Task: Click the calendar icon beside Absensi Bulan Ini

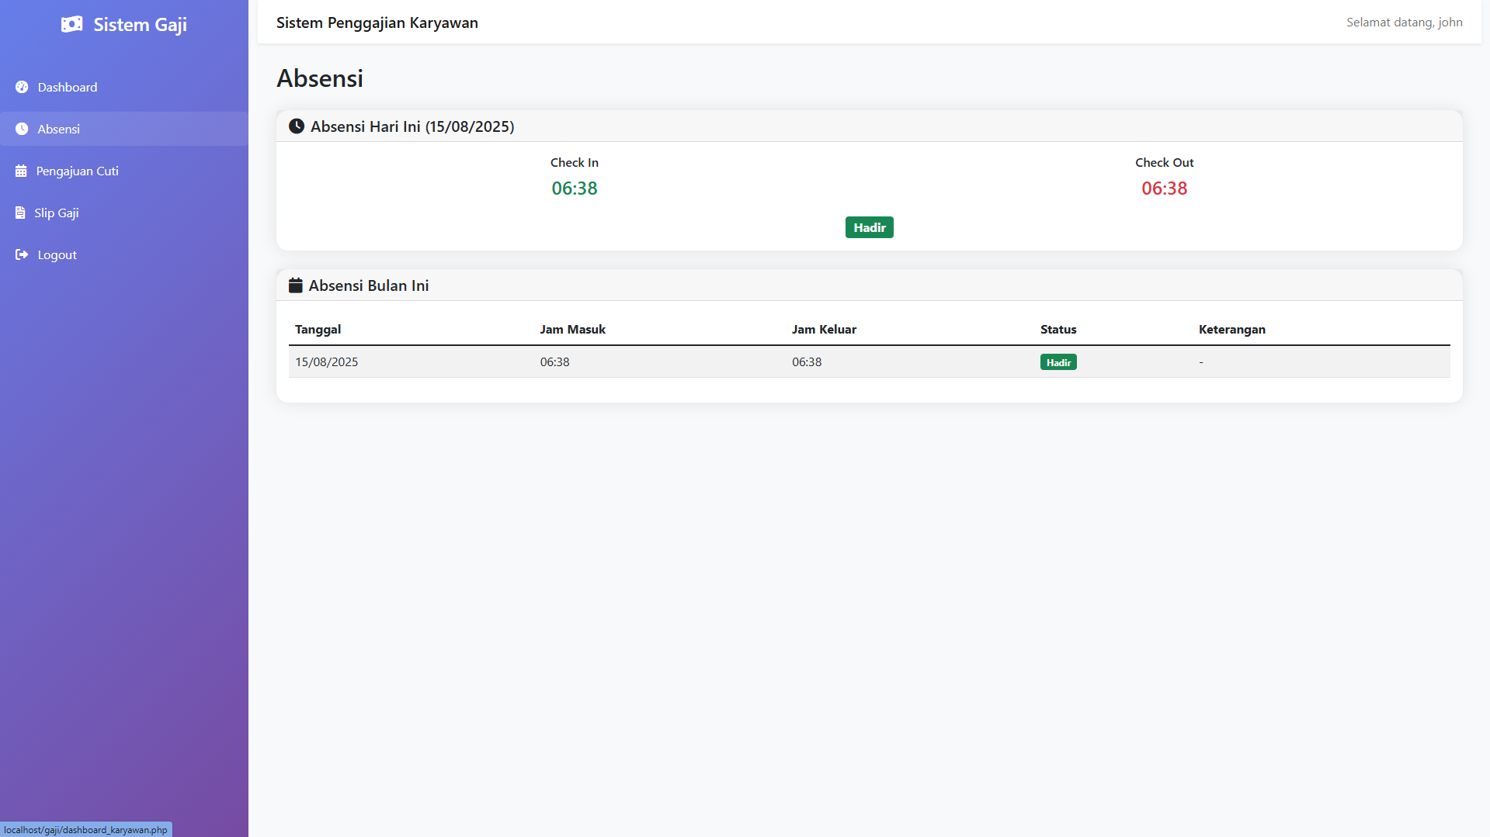Action: pos(295,285)
